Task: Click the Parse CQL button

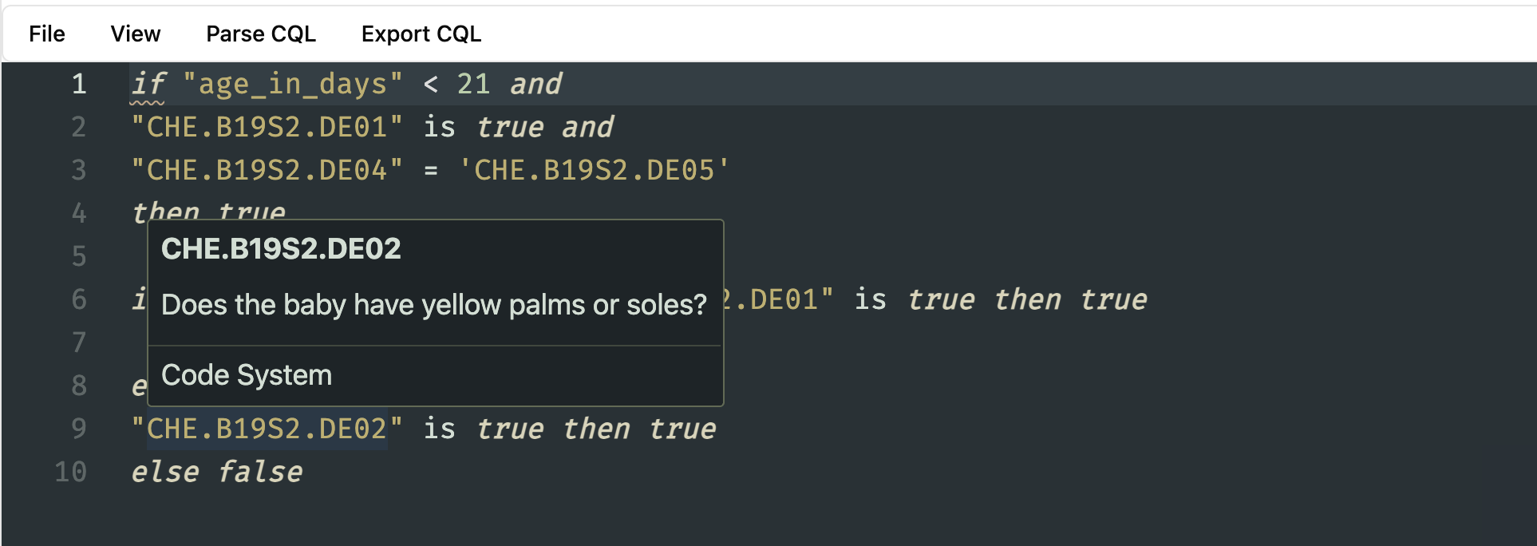Action: [x=261, y=34]
